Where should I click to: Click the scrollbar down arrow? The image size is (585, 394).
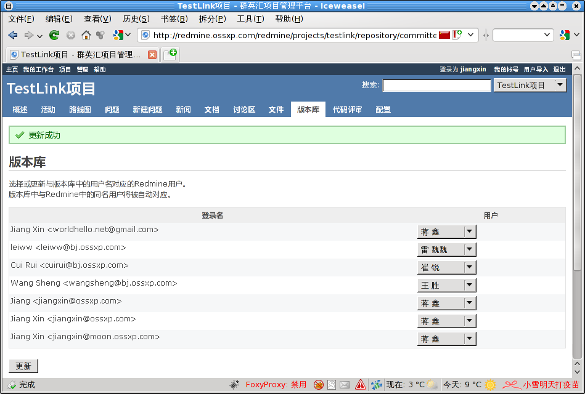coord(577,372)
